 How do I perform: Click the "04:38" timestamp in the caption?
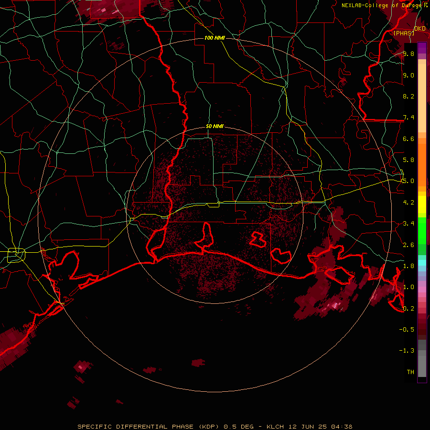pos(342,427)
